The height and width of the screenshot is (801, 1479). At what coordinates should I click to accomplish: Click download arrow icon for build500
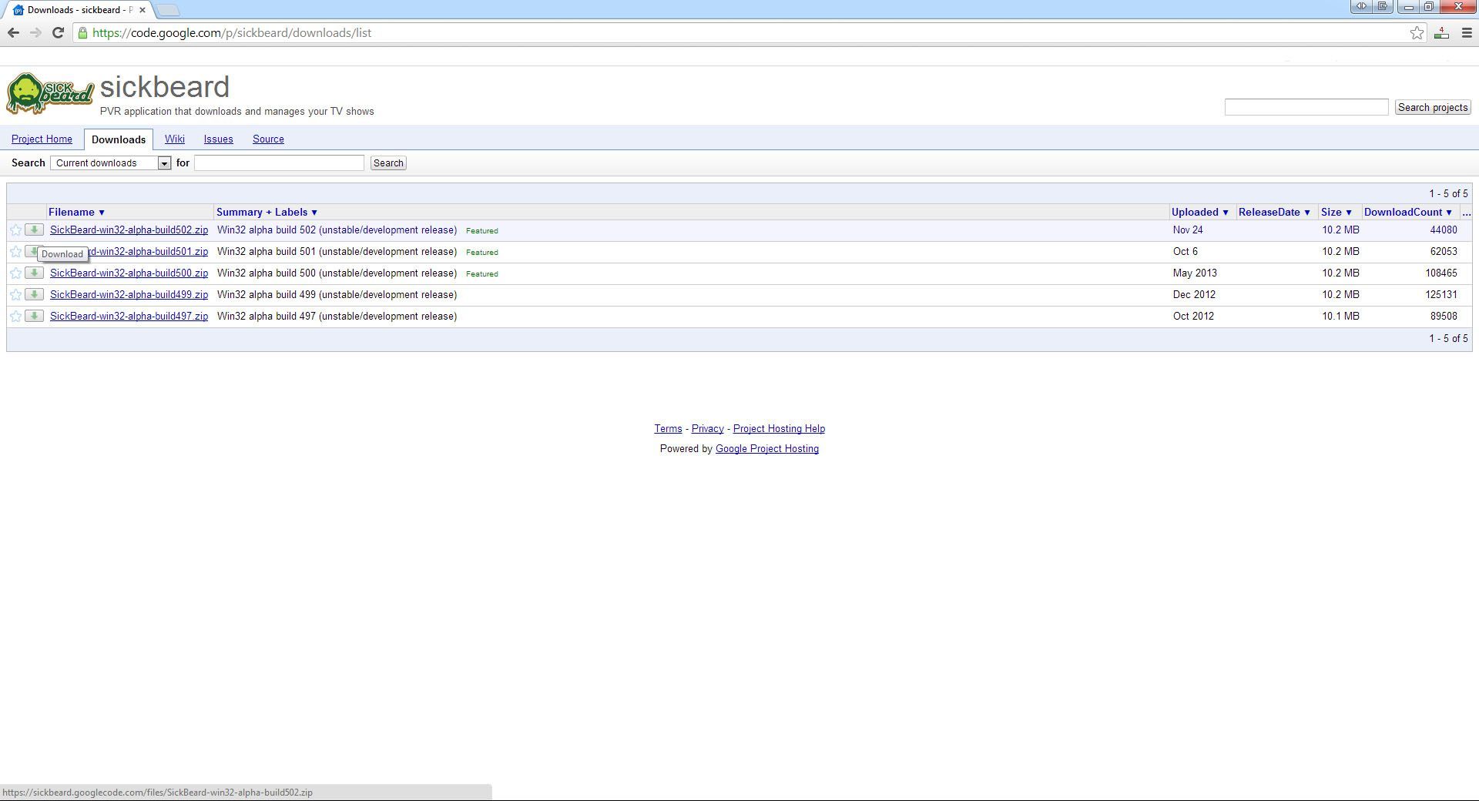tap(34, 273)
